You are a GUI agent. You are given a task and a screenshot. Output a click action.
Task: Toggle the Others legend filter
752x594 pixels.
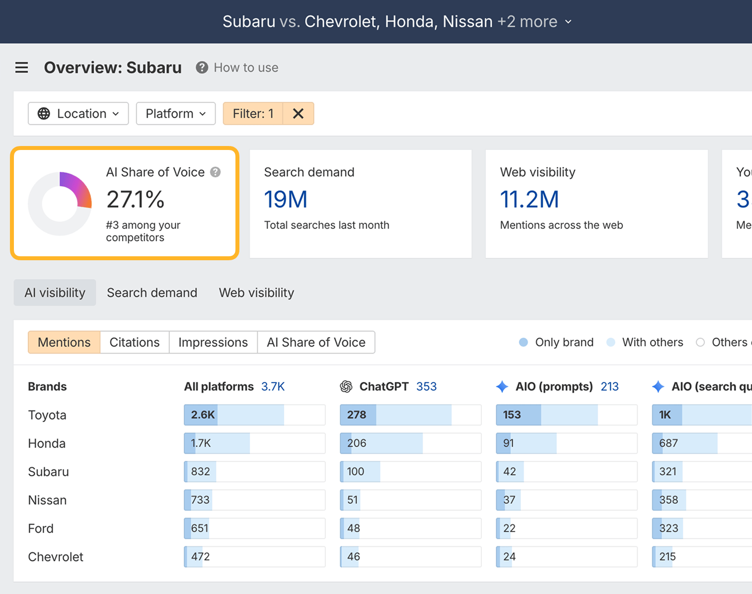724,342
